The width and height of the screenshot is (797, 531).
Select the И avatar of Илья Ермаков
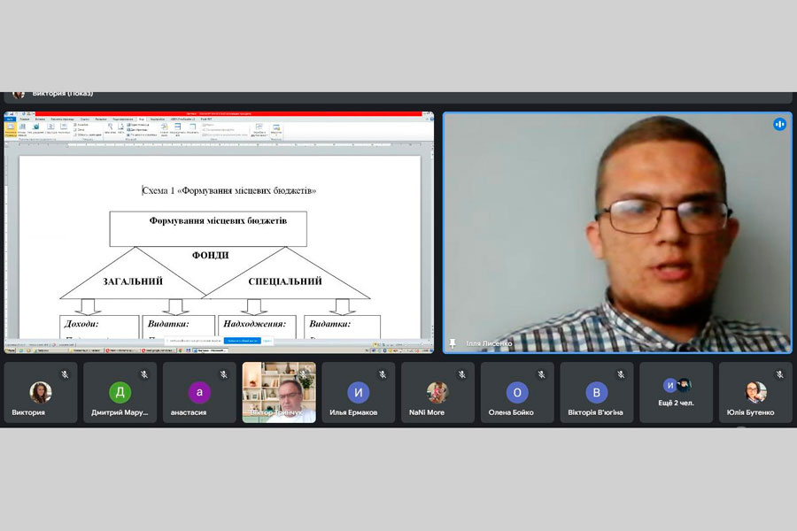359,392
